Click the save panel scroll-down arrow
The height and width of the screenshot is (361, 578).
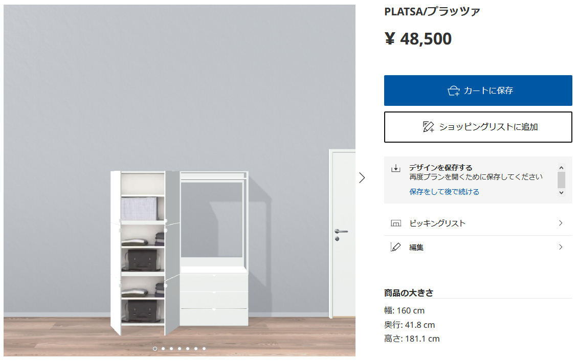pyautogui.click(x=562, y=192)
